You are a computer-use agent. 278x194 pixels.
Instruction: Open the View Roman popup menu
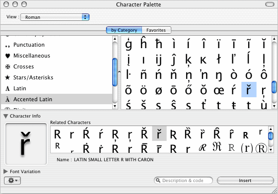pos(55,17)
